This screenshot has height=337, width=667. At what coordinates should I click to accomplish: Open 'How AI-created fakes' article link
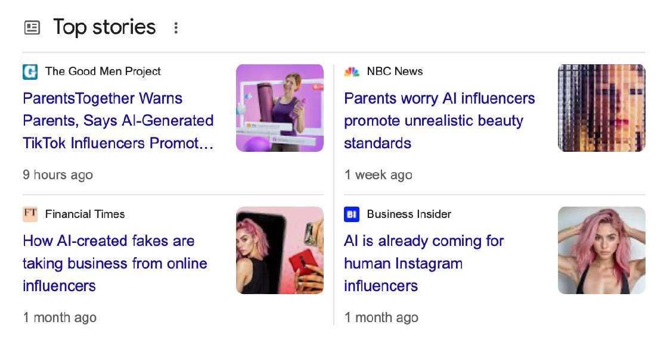115,263
